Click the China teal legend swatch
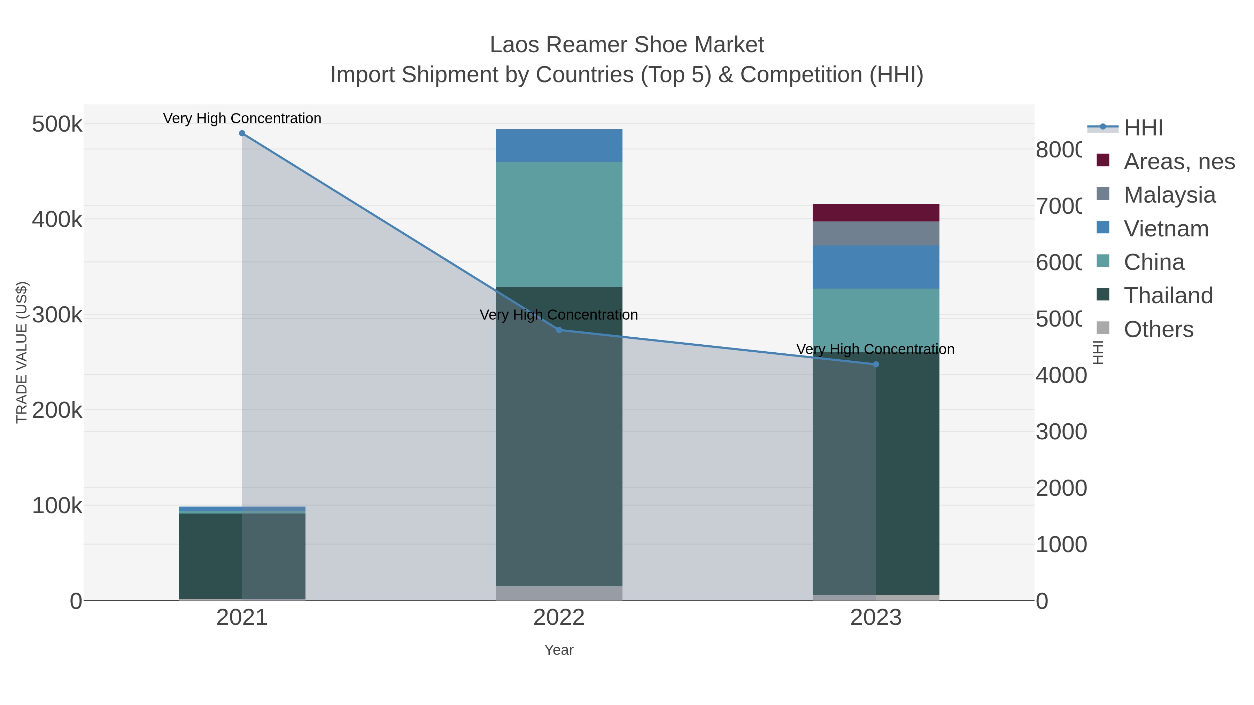Viewport: 1254px width, 705px height. 1103,261
